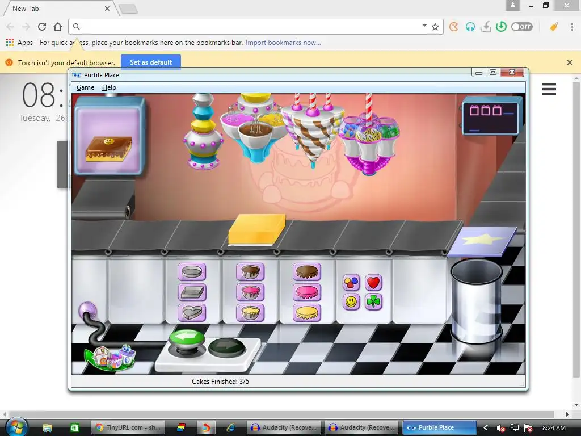View the target cake order display
Screen dimensions: 581x436
(x=109, y=136)
